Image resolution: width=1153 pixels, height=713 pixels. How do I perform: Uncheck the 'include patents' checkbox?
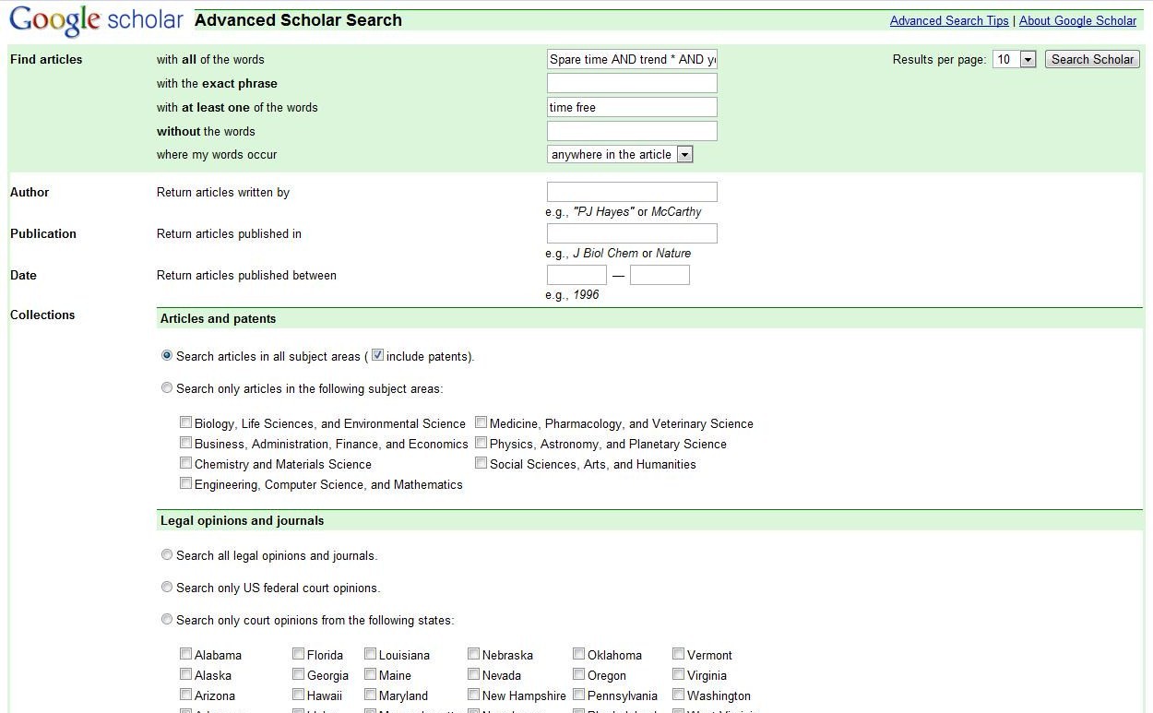click(x=377, y=355)
